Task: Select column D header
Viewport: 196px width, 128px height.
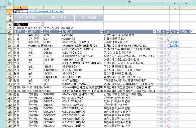Action: pos(82,8)
